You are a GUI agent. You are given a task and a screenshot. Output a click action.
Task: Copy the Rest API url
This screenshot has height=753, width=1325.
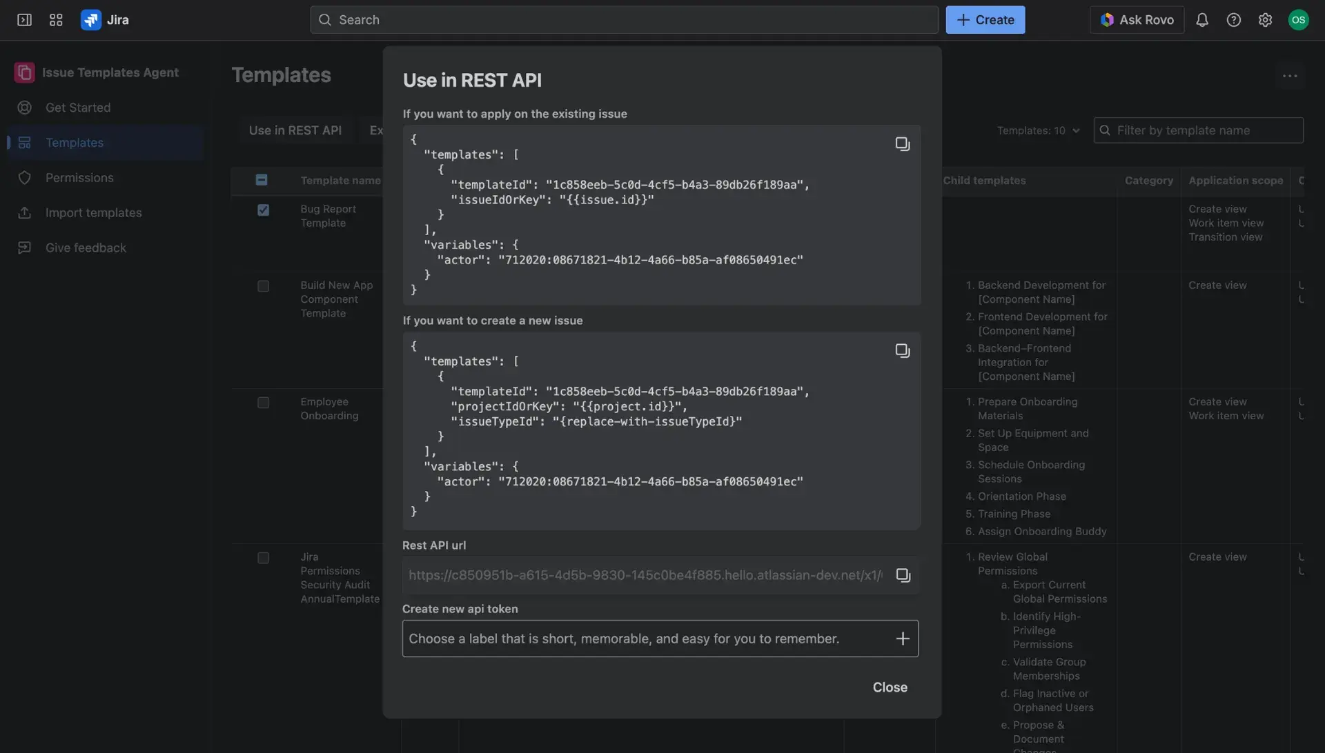coord(903,574)
